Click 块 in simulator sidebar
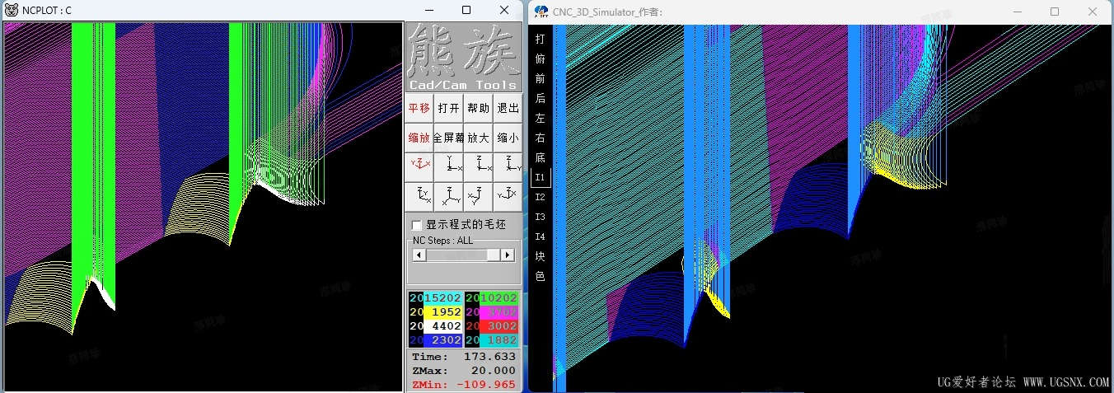Image resolution: width=1114 pixels, height=393 pixels. coord(540,256)
